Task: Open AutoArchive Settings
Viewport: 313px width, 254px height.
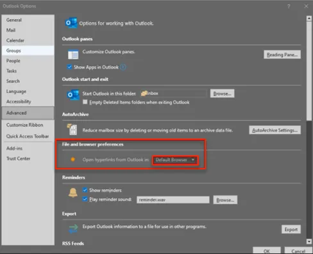Action: (x=275, y=130)
